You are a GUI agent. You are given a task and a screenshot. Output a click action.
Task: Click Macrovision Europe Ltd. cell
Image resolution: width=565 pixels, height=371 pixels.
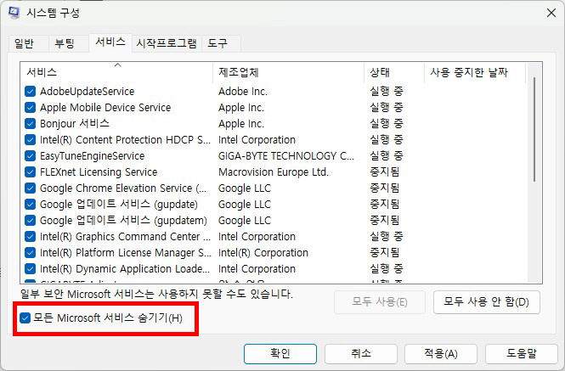click(274, 172)
